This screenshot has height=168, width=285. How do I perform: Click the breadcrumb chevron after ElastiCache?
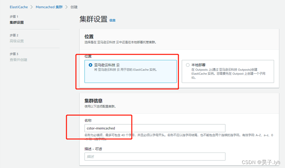pos(32,7)
